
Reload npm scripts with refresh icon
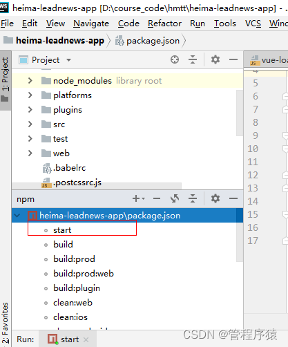[175, 198]
